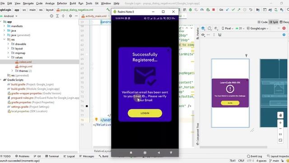Expand the mipmap folder
Viewport: 289px width, 163px height.
[8, 53]
